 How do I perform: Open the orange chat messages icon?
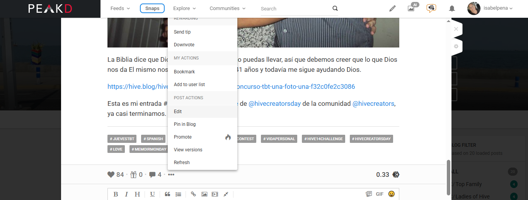coord(431,8)
